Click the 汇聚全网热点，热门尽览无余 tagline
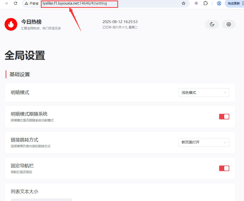Viewport: 244px width, 201px height. 41,28
